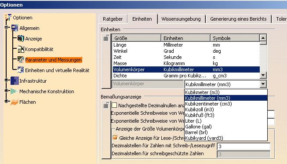
Task: Open the partially visible Toler tab
Action: [280, 19]
